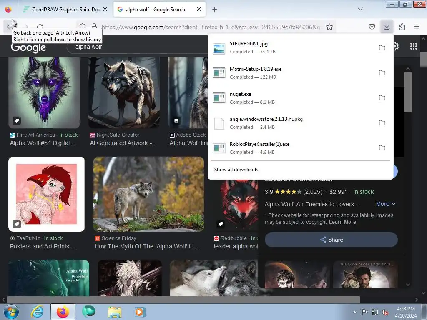Open Google apps grid icon
The image size is (427, 320).
tap(413, 47)
